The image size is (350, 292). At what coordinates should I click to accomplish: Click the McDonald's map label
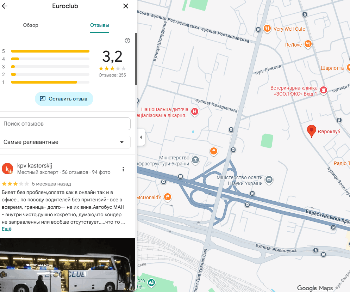click(149, 197)
